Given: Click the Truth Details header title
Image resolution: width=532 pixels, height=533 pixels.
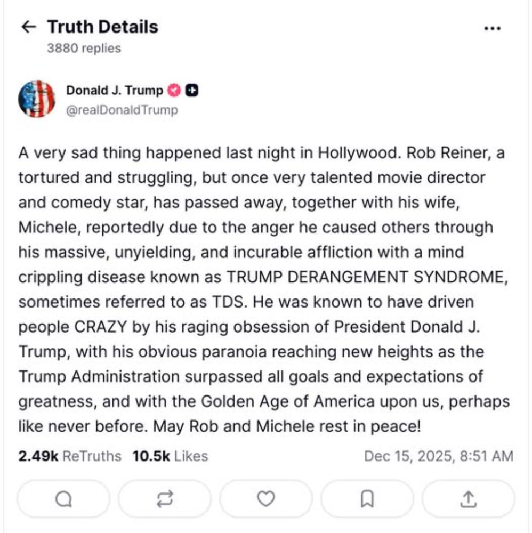Looking at the screenshot, I should (102, 27).
